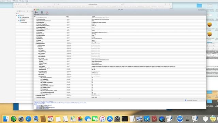Collapse the Controller dictionary row
This screenshot has width=218, height=123.
37,47
